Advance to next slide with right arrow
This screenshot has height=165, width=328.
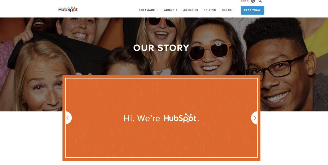click(255, 118)
